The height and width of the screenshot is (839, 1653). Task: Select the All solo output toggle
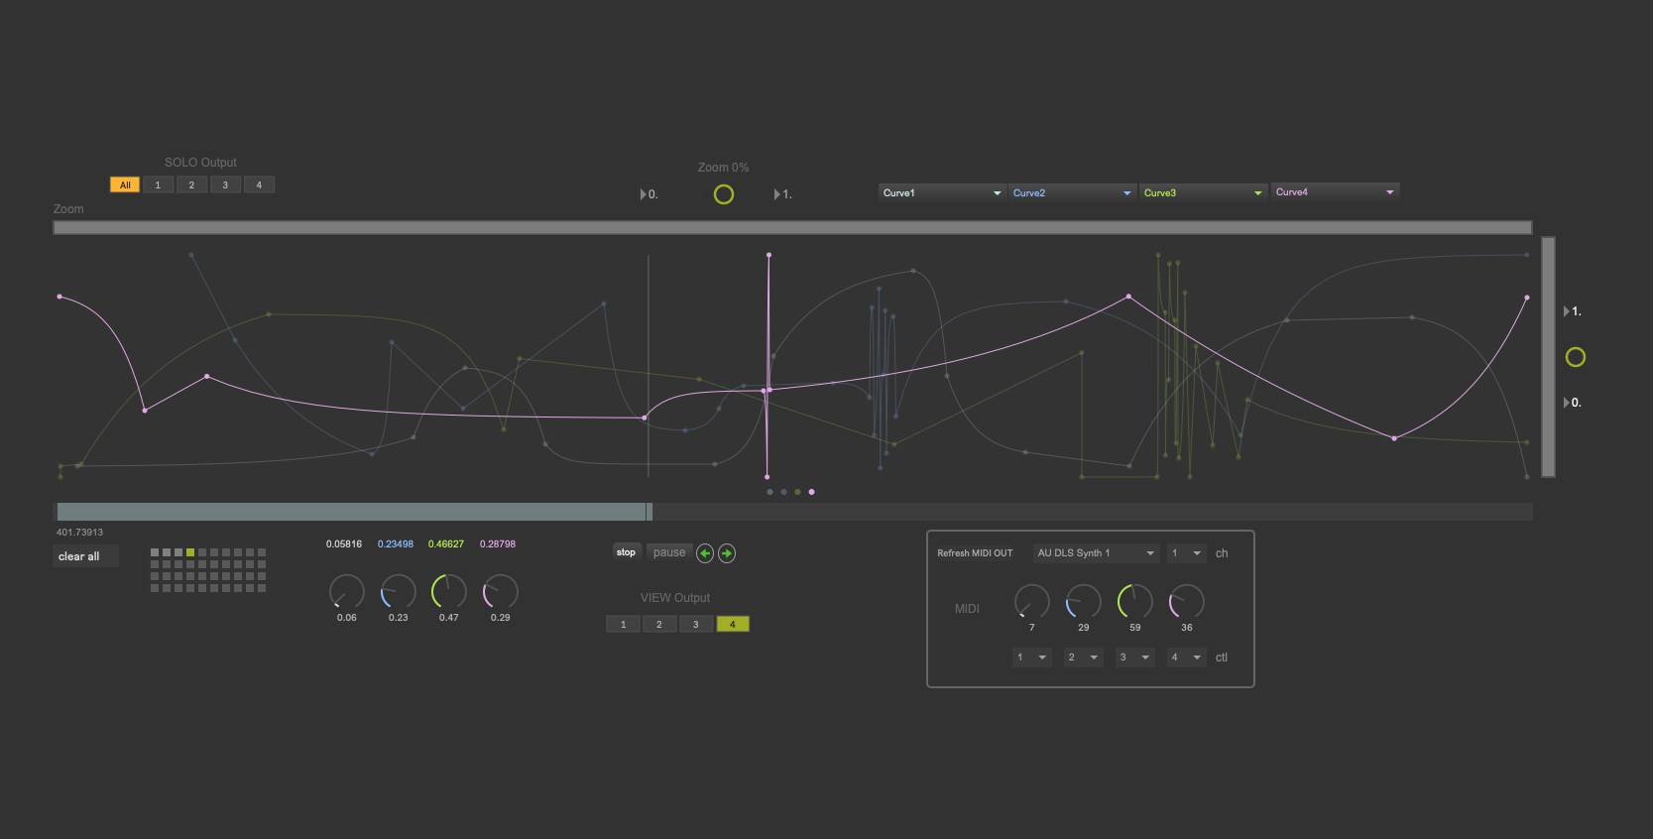coord(125,185)
